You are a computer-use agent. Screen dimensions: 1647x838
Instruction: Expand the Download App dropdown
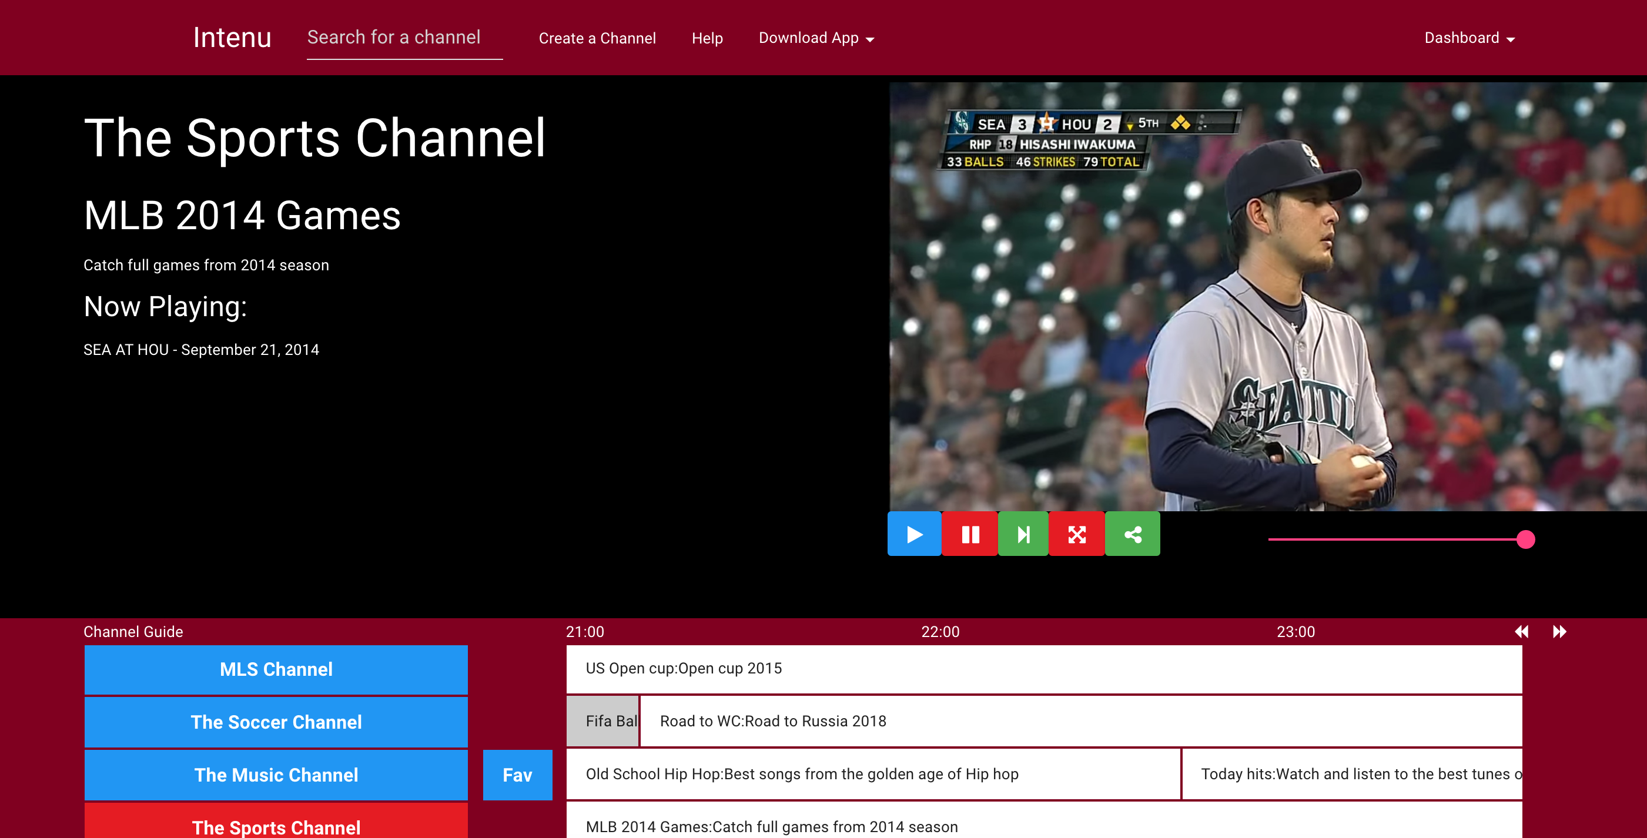click(x=816, y=38)
